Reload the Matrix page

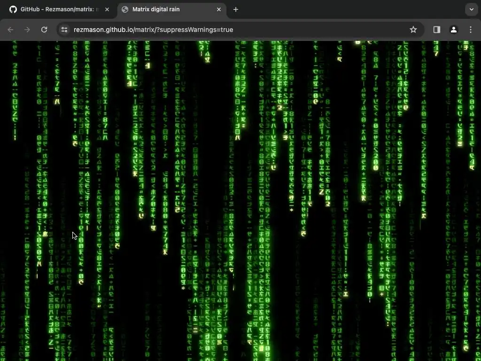tap(44, 30)
